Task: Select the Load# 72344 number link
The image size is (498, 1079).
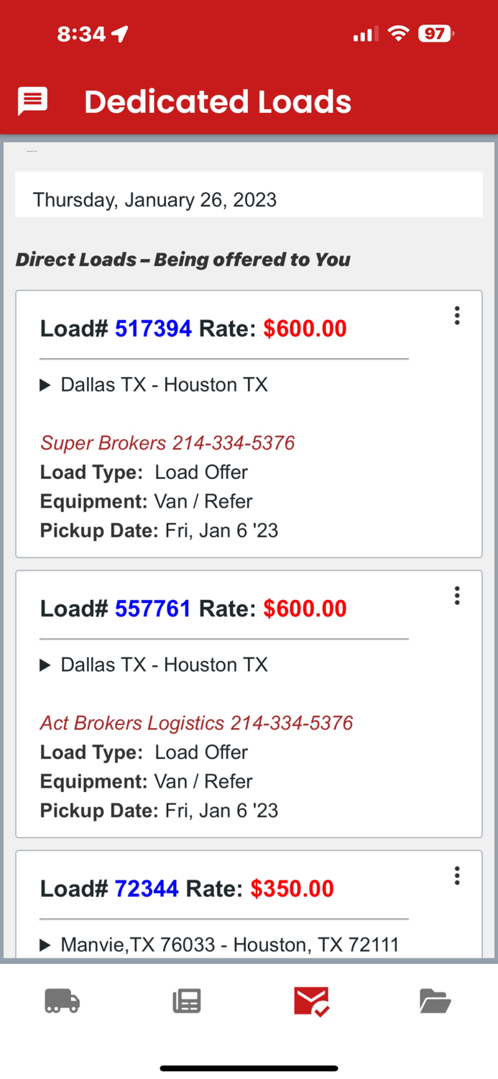Action: click(x=147, y=888)
